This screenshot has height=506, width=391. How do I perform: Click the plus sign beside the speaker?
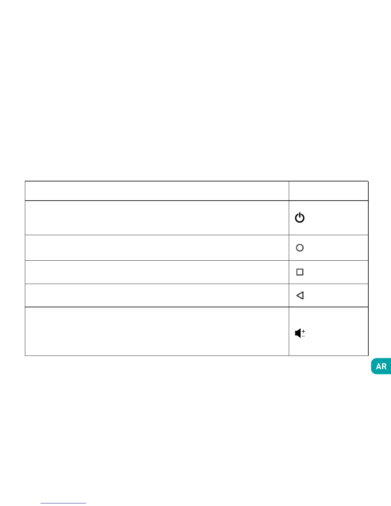coord(303,331)
